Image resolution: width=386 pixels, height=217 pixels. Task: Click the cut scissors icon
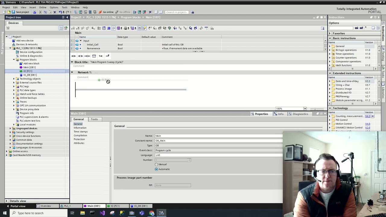[40, 12]
